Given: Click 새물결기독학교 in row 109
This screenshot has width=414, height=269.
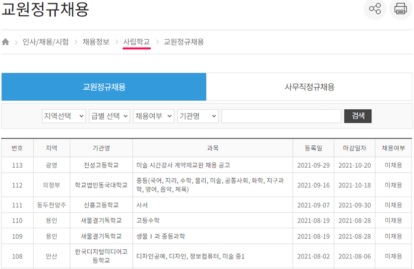Looking at the screenshot, I should click(101, 236).
